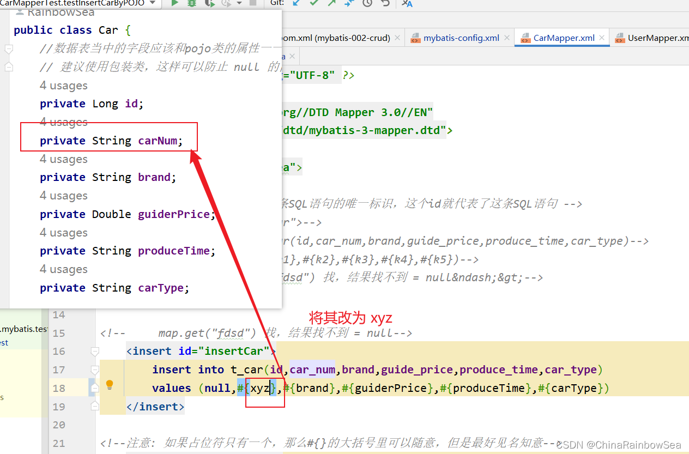Click the XML file icon on mybatis-config.xml tab
Image resolution: width=689 pixels, height=454 pixels.
(x=415, y=38)
